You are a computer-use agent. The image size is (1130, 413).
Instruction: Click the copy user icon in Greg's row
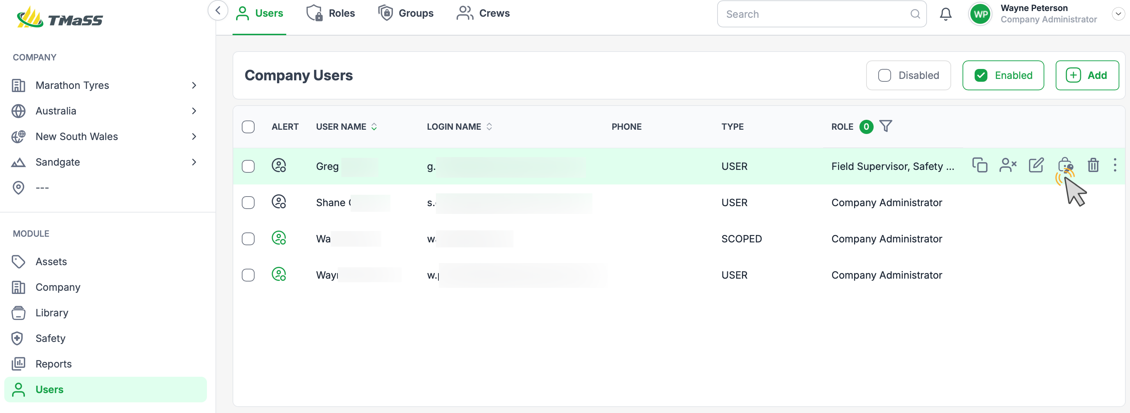(x=980, y=165)
